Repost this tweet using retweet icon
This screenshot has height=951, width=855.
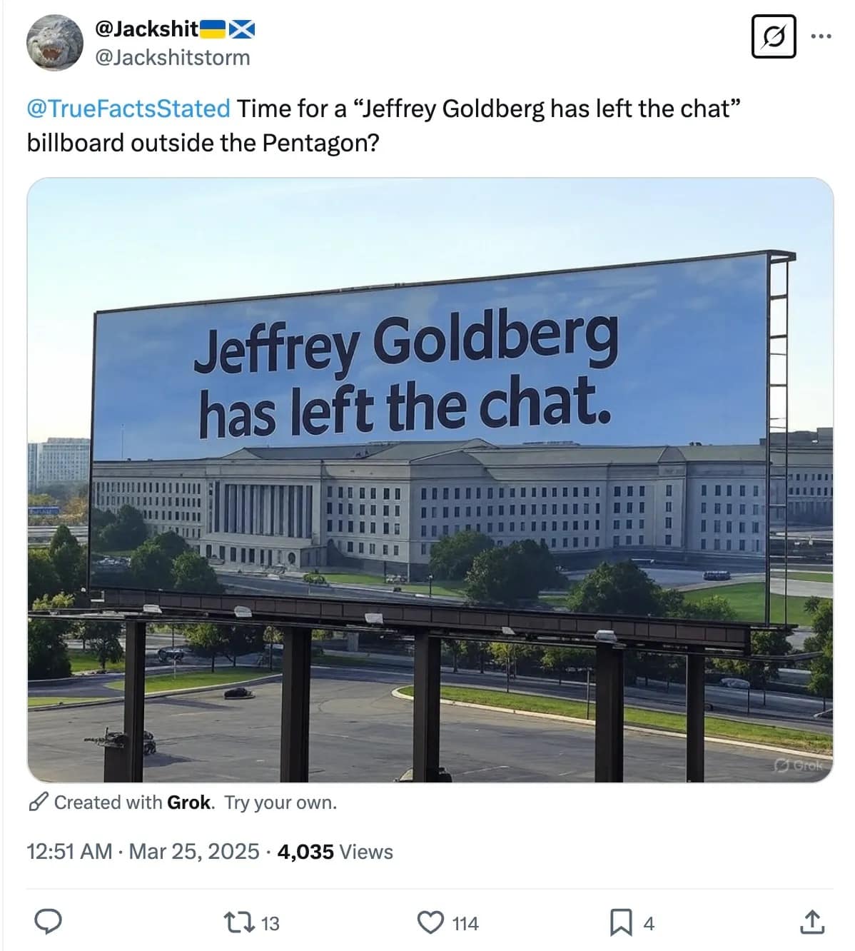tap(238, 922)
